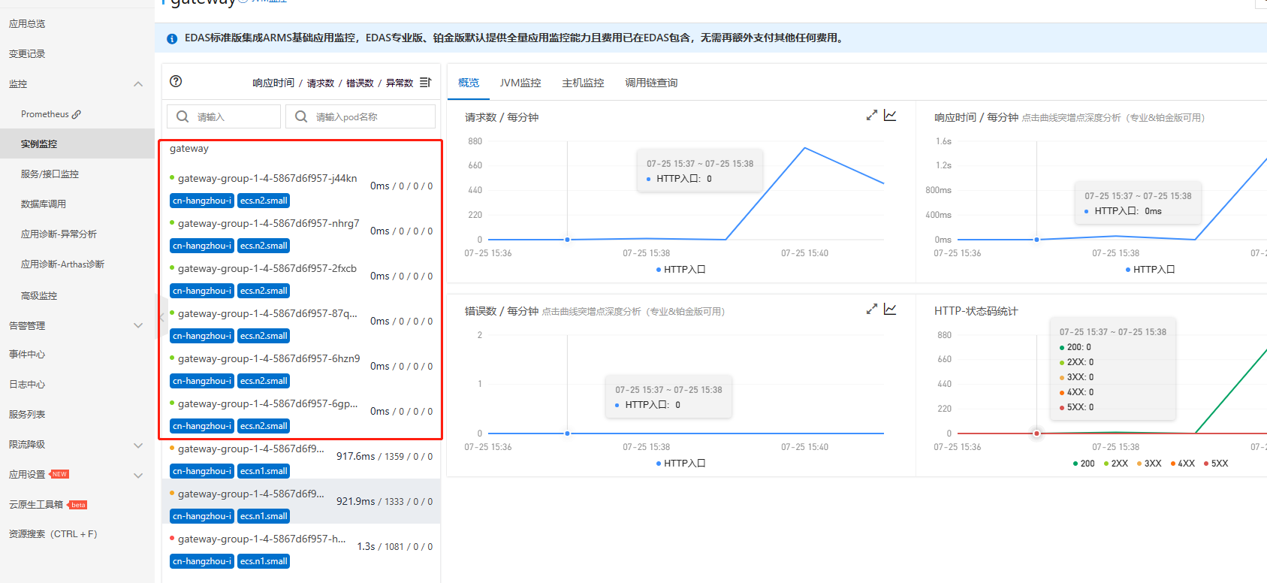
Task: Toggle the 4XX status code legend
Action: [x=1183, y=464]
